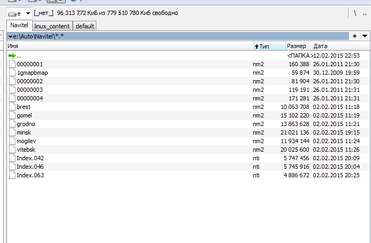Click the size value 20 025 600
This screenshot has width=371, height=243.
point(295,150)
